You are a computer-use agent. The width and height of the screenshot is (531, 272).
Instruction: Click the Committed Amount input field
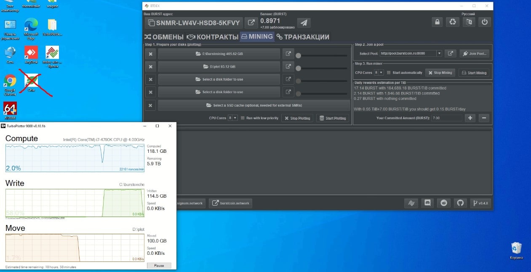point(446,118)
